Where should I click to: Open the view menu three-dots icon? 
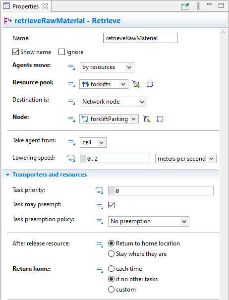pos(198,6)
